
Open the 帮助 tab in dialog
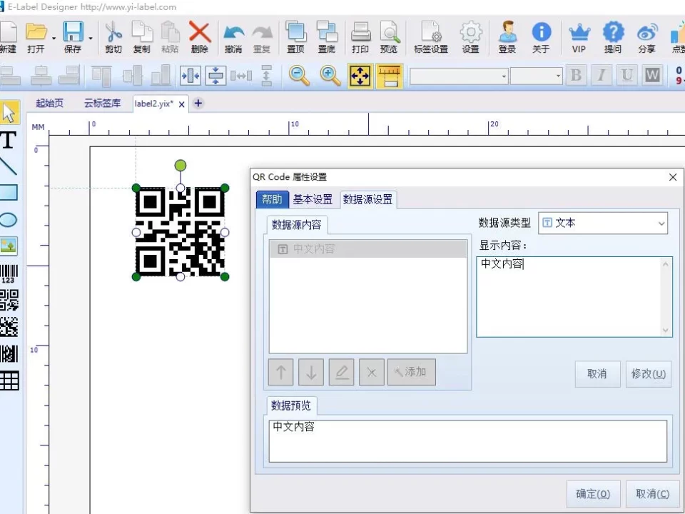tap(272, 199)
